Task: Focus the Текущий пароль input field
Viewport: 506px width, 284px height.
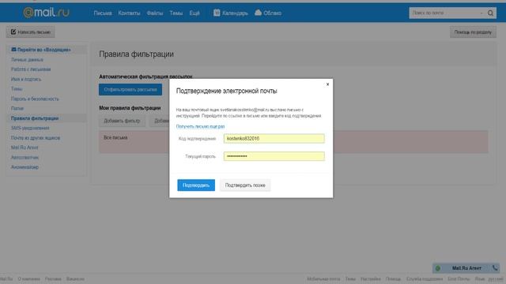Action: tap(274, 156)
